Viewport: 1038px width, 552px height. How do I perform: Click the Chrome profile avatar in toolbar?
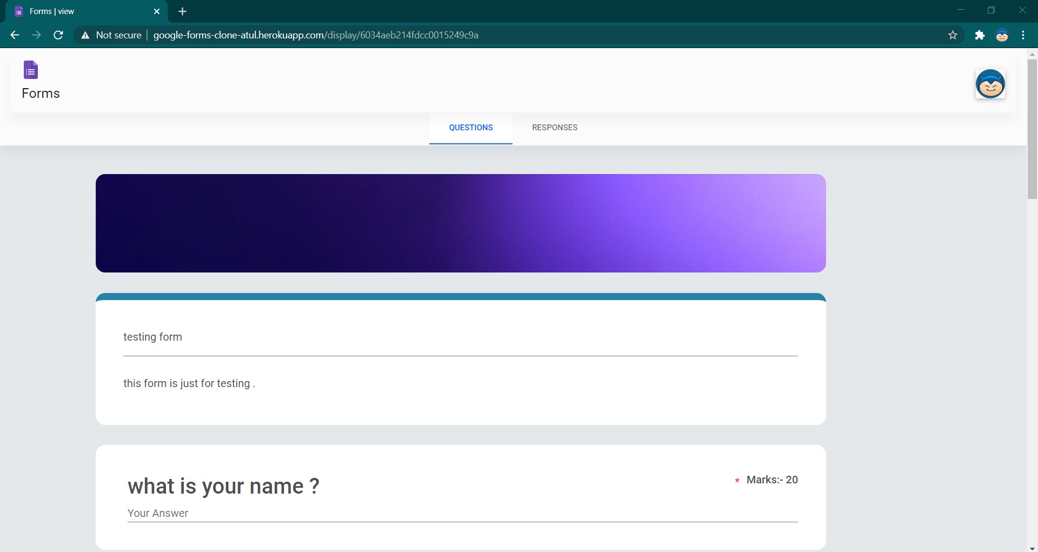pos(1002,35)
